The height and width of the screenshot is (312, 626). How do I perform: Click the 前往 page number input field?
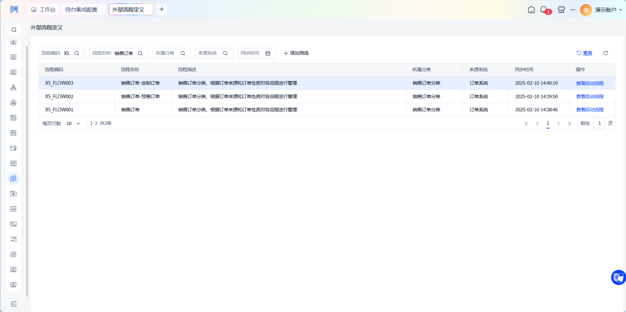[599, 123]
